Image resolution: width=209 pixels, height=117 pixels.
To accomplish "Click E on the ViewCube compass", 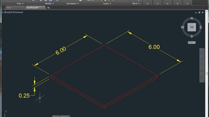I will pos(201,27).
